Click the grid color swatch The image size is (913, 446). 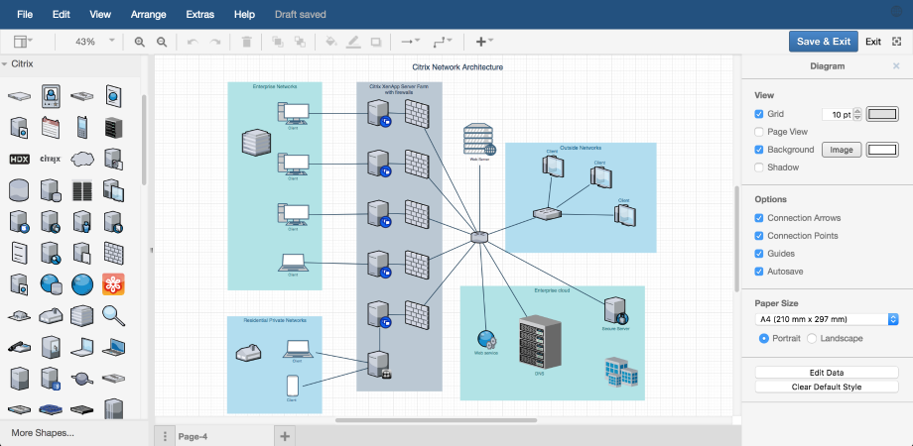coord(881,114)
